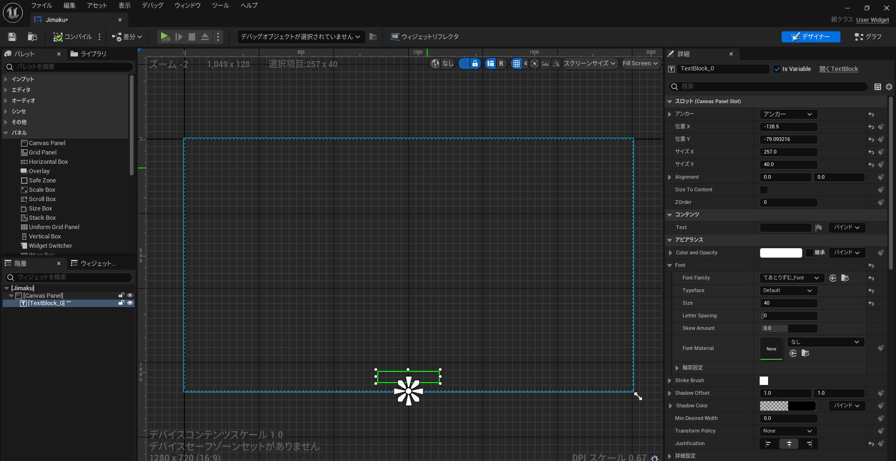The image size is (896, 461).
Task: Open Text バインド bind dropdown
Action: (847, 228)
